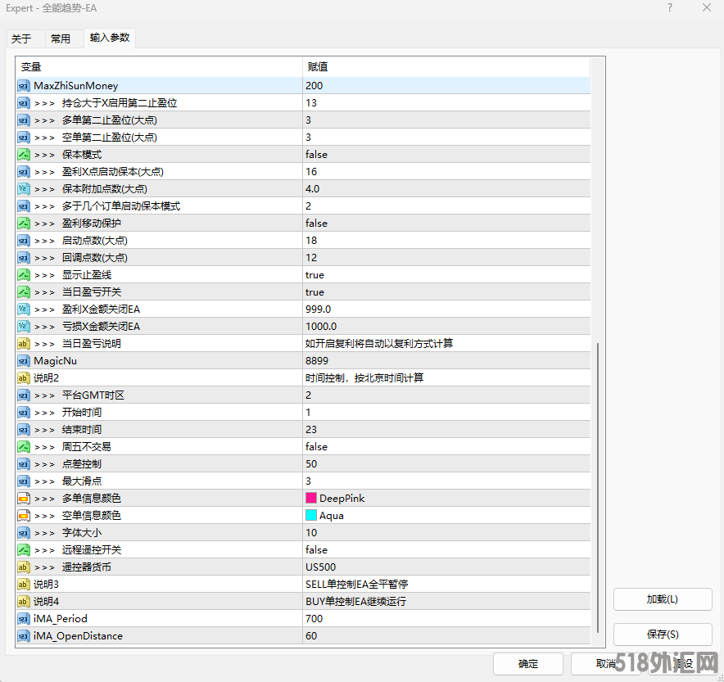Select the false value for 保本模式

point(316,155)
